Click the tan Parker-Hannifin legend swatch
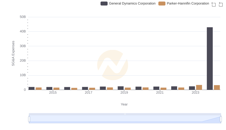The height and width of the screenshot is (130, 226). pos(162,4)
